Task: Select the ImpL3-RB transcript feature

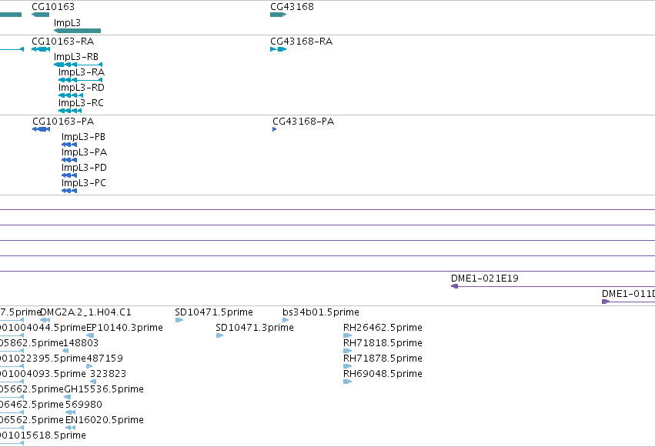Action: click(x=78, y=65)
